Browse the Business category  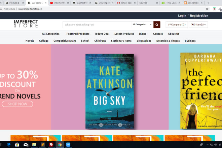(190, 41)
